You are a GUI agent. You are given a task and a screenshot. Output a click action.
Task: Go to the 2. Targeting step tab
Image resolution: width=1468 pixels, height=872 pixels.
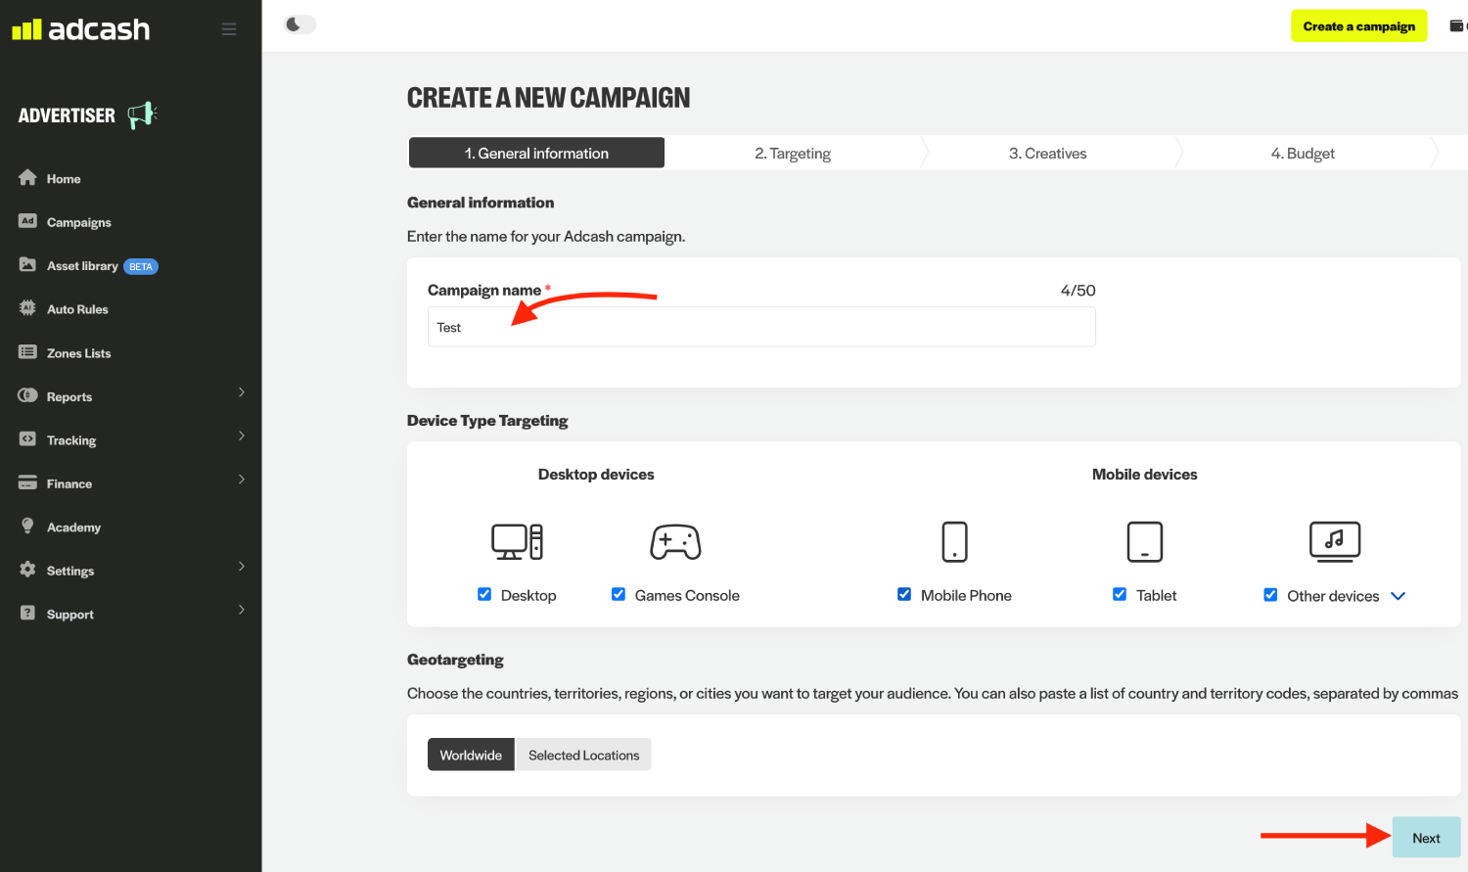pos(793,153)
